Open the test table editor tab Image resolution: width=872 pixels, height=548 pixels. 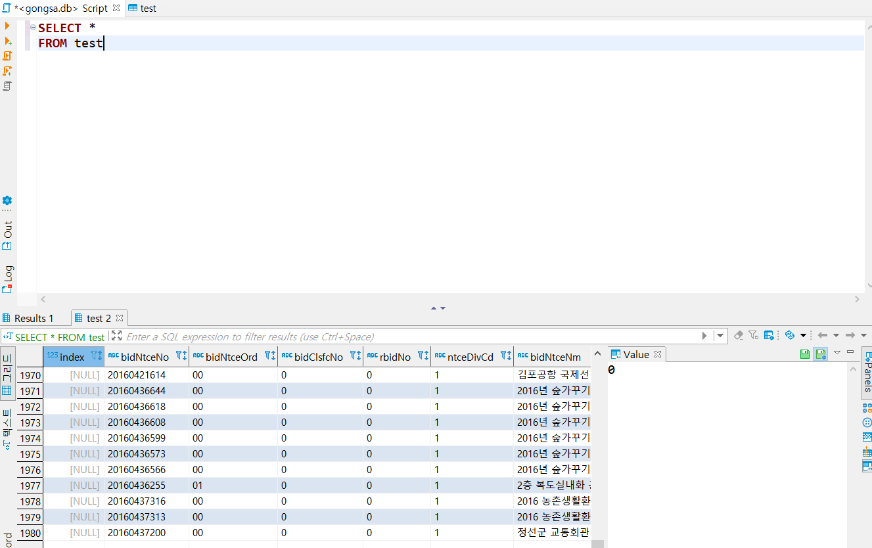tap(142, 9)
